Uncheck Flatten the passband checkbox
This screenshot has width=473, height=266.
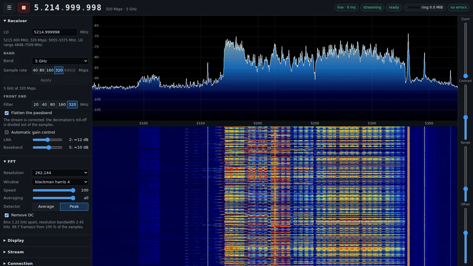(7, 113)
